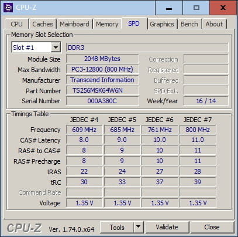Maximize the CPU-Z window
This screenshot has width=238, height=237.
click(x=196, y=8)
